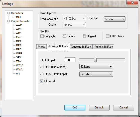The width and height of the screenshot is (140, 117).
Task: Select the Flac output format
Action: [x=19, y=37]
